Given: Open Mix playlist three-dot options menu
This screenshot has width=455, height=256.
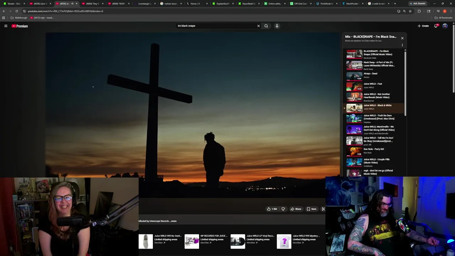Looking at the screenshot, I should (x=402, y=45).
